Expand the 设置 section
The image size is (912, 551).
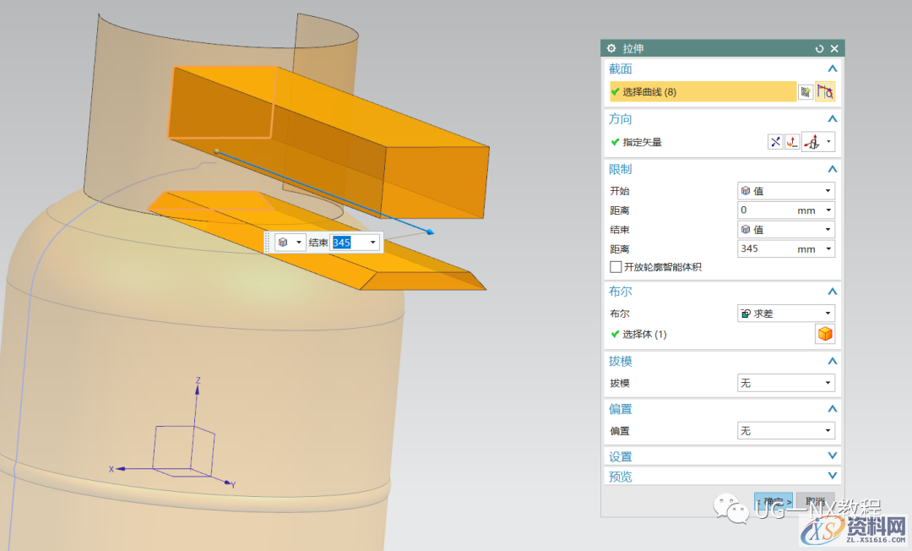[x=833, y=456]
